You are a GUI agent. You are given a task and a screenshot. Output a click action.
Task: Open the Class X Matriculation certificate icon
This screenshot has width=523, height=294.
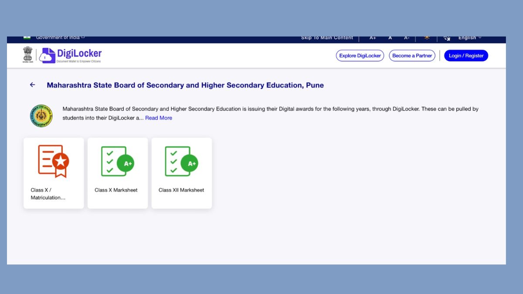[x=54, y=161]
